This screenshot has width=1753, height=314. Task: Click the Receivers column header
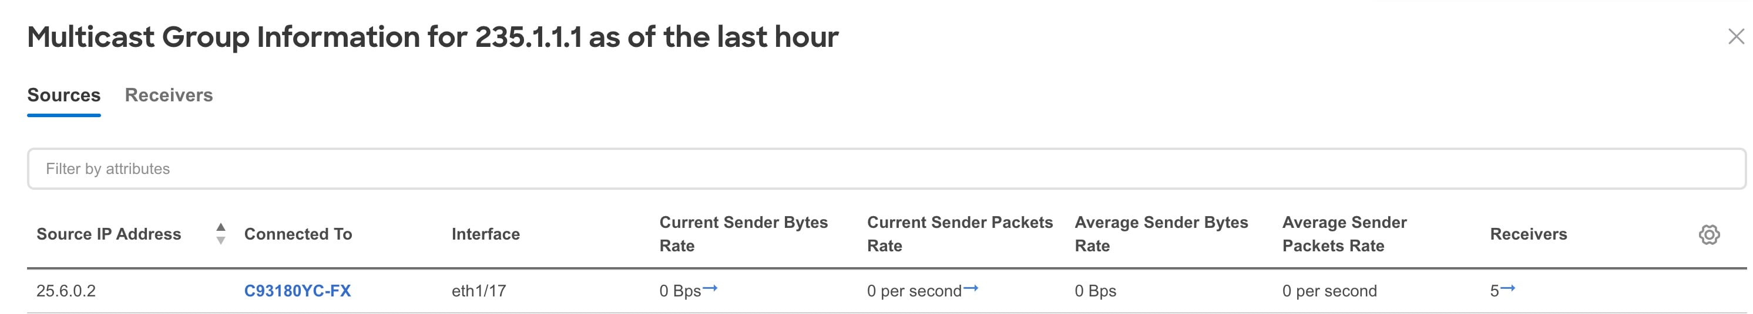[x=1529, y=234]
